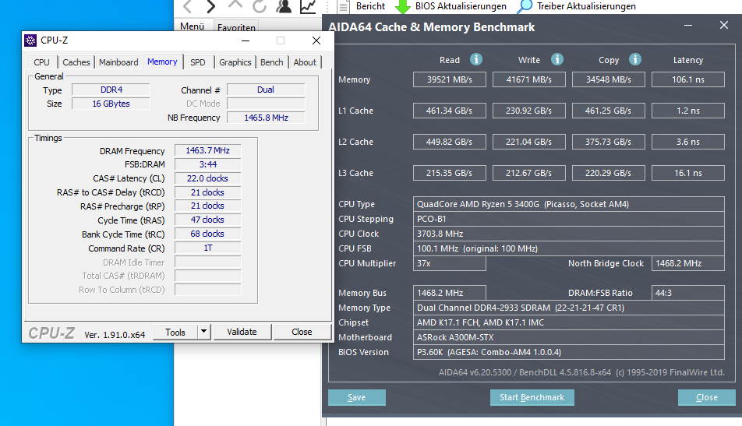Click the CPU Type field Ryzen 5 3400G

tap(569, 204)
